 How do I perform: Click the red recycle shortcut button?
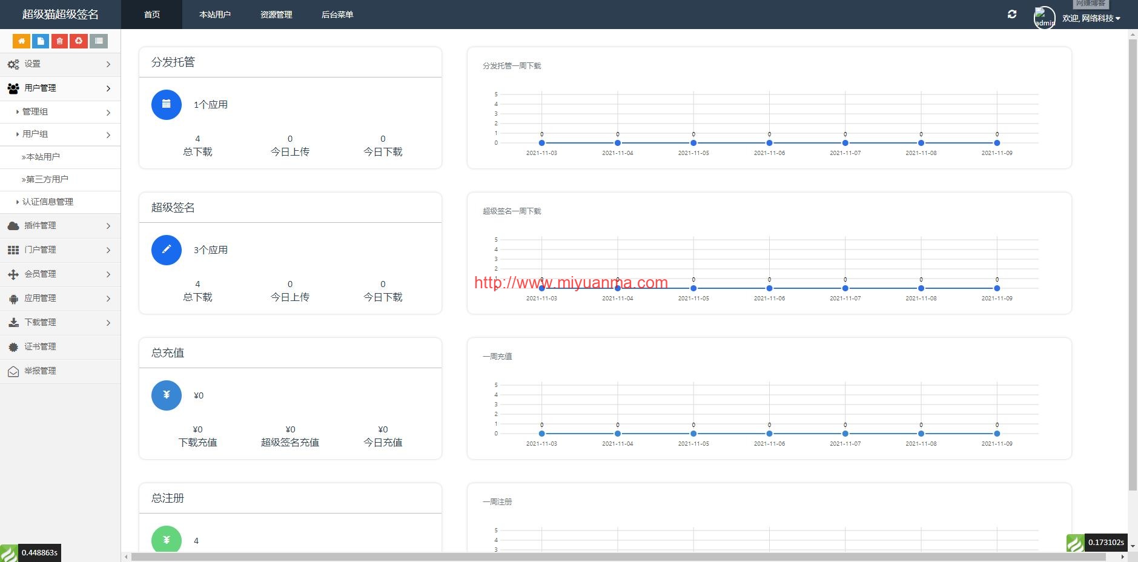(79, 41)
